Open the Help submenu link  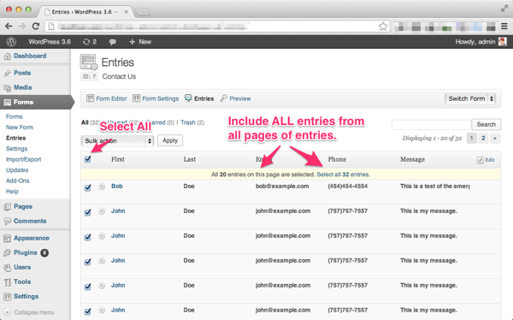[x=12, y=192]
